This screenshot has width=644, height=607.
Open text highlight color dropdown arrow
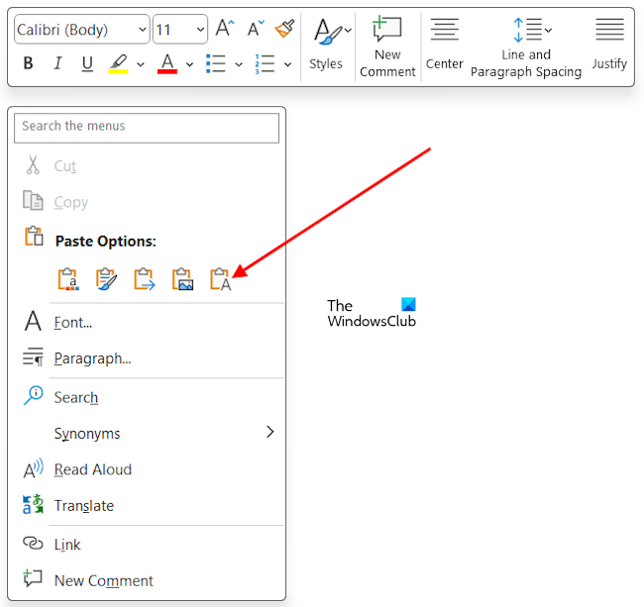pyautogui.click(x=141, y=64)
